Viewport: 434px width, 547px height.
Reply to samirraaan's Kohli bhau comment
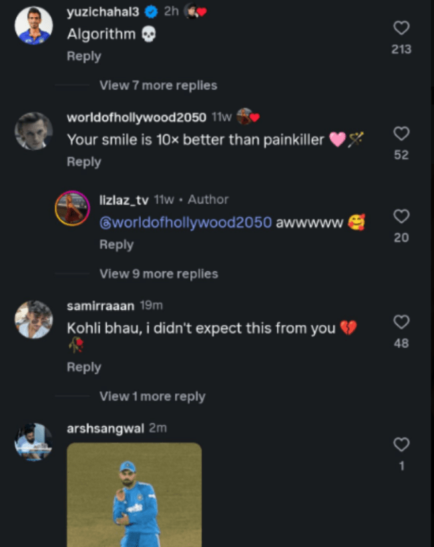click(x=83, y=367)
